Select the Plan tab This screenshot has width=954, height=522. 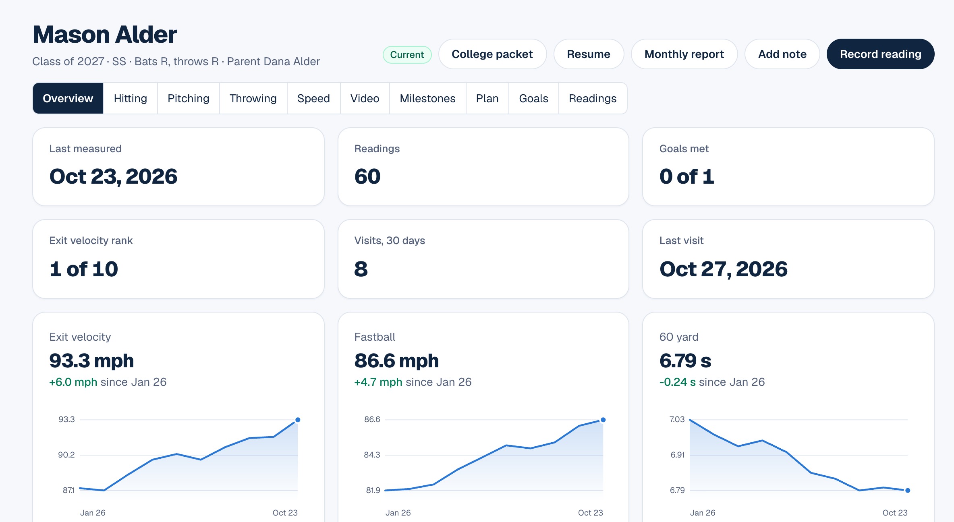[x=487, y=98]
